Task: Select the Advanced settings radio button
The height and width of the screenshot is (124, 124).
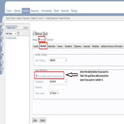Action: tap(46, 39)
